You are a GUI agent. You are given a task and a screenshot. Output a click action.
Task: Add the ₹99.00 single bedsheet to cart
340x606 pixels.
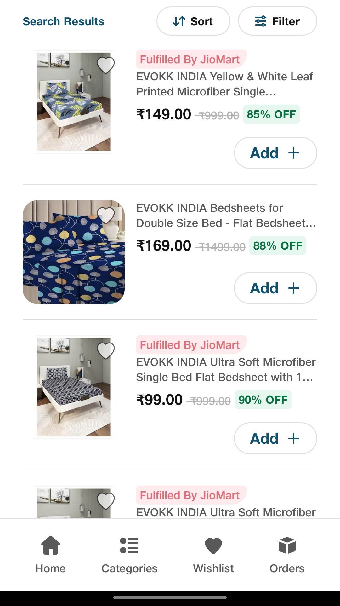(x=275, y=438)
